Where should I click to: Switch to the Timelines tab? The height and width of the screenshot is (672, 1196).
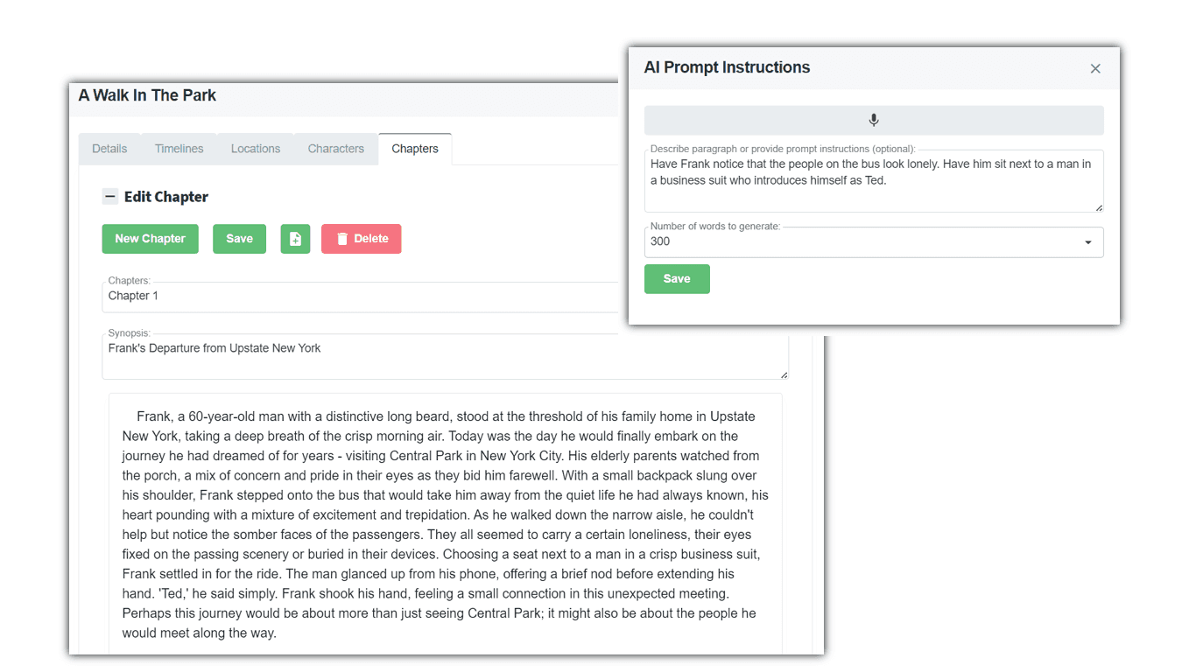179,148
